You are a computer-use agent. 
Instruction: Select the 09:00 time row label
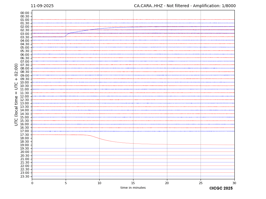pos(25,75)
